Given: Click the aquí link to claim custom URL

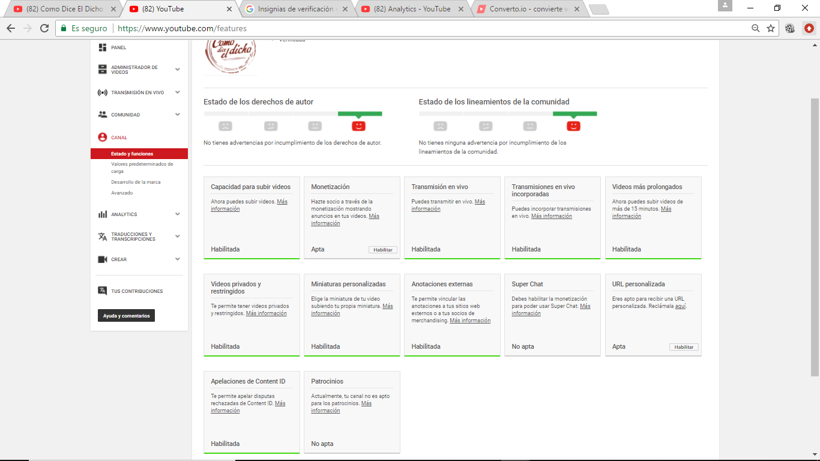Looking at the screenshot, I should click(680, 306).
